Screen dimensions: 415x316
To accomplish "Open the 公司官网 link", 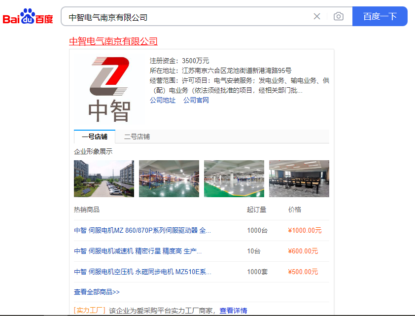I will [x=196, y=100].
